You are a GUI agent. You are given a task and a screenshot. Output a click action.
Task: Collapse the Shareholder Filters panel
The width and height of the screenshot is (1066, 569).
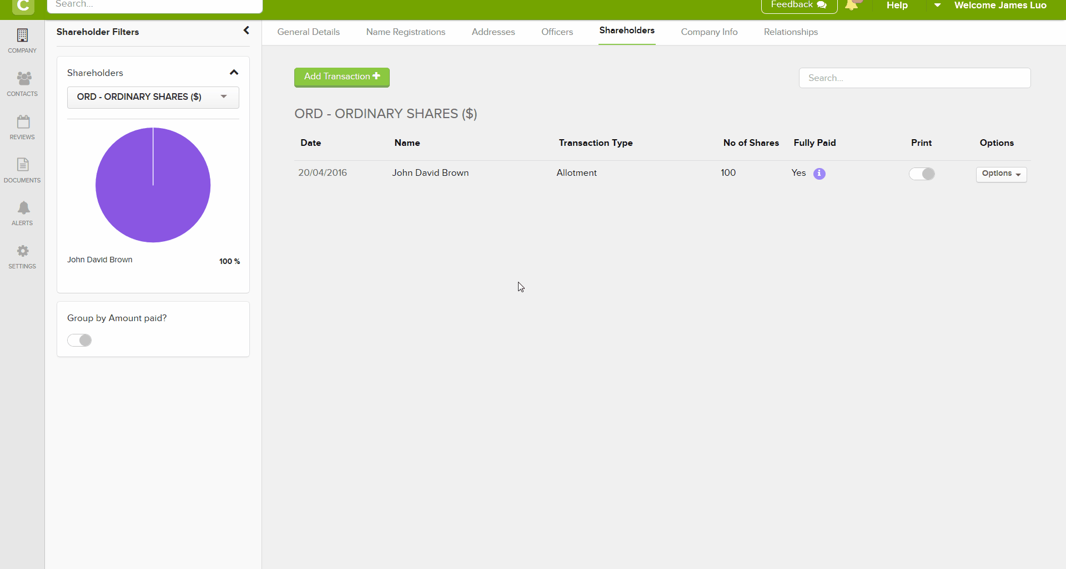coord(246,31)
